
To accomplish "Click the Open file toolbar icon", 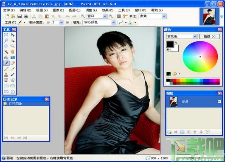I will (x=13, y=16).
